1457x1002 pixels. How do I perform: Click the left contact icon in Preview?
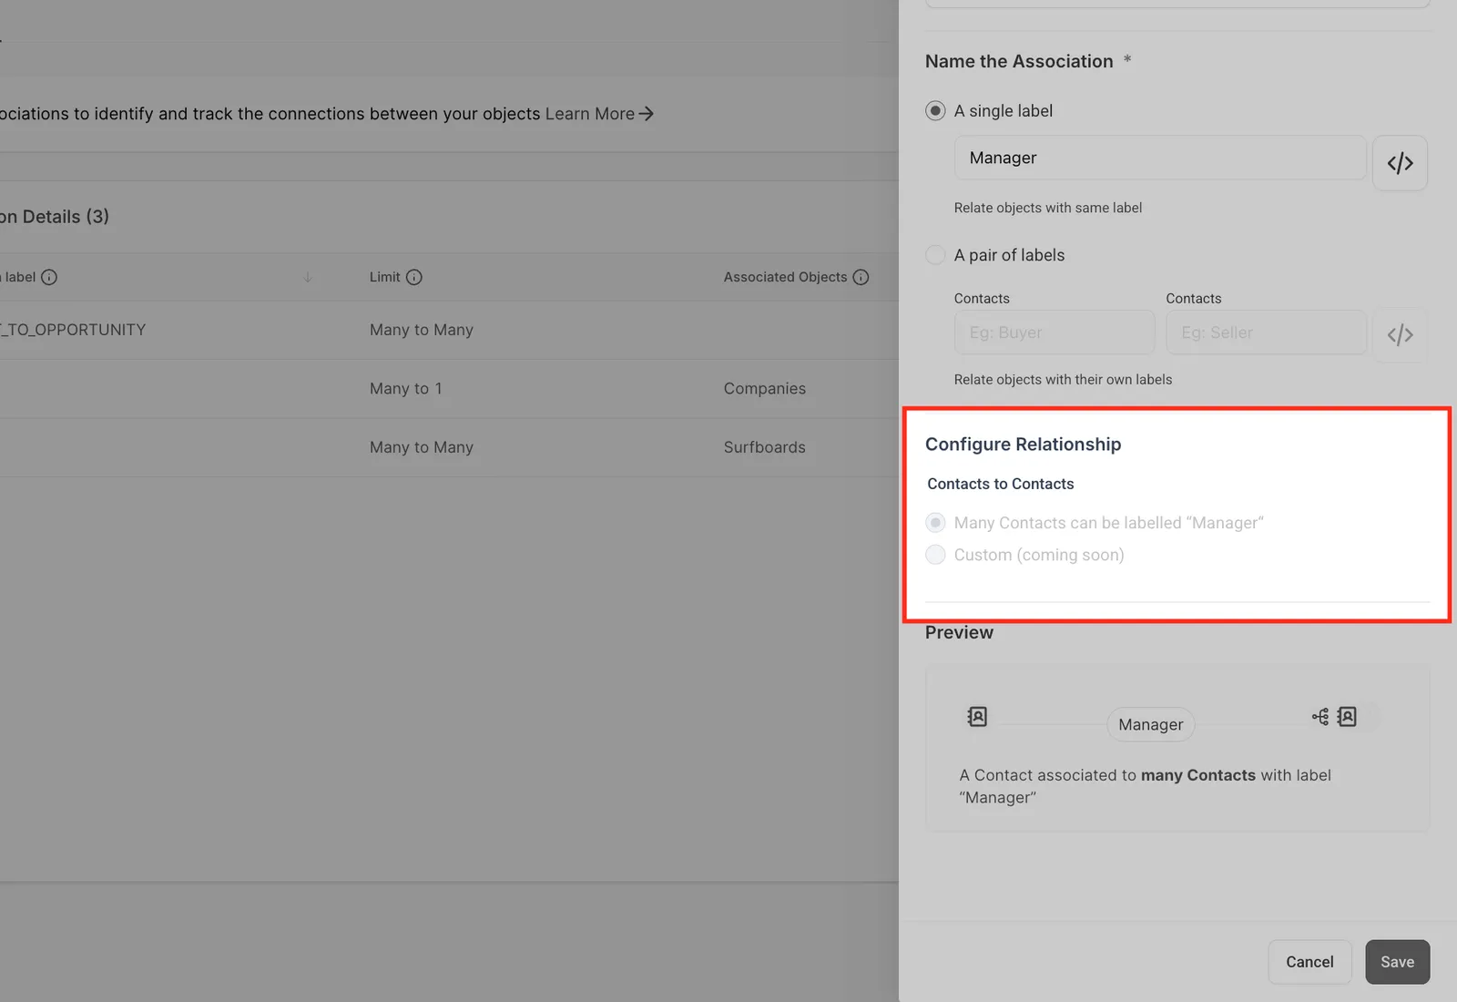[977, 717]
